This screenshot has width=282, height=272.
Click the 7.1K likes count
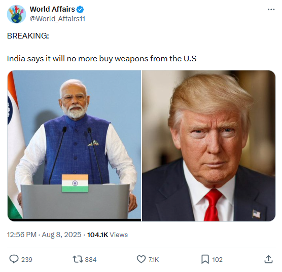pos(154,260)
